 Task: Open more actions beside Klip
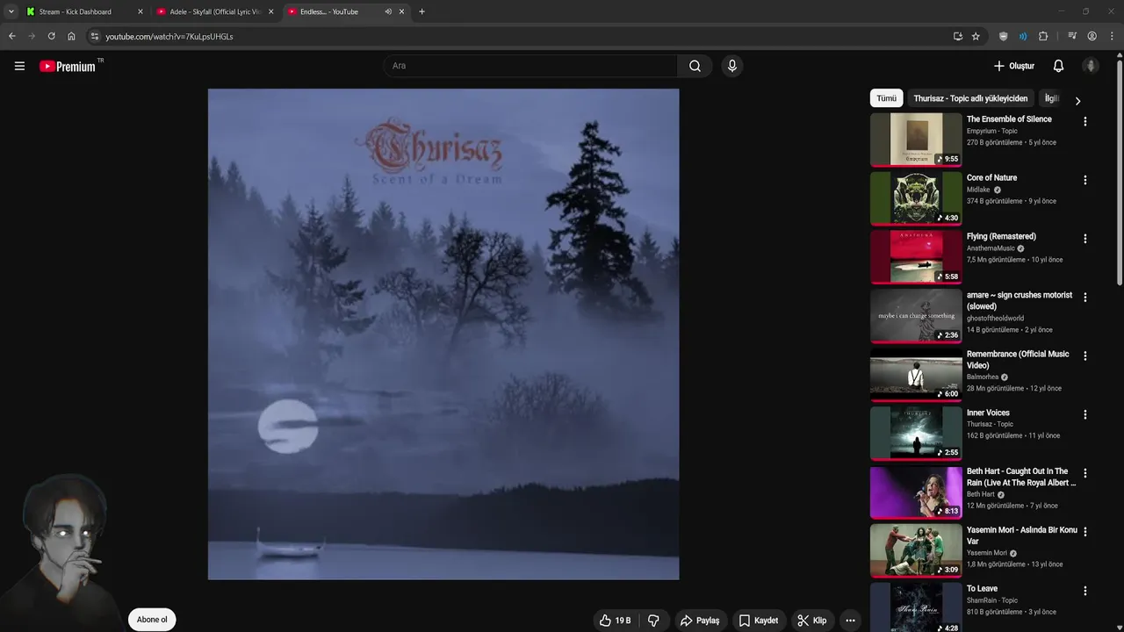[x=850, y=621]
